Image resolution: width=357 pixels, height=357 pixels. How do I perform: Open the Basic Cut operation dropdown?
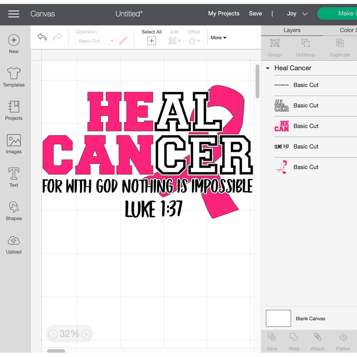[95, 41]
